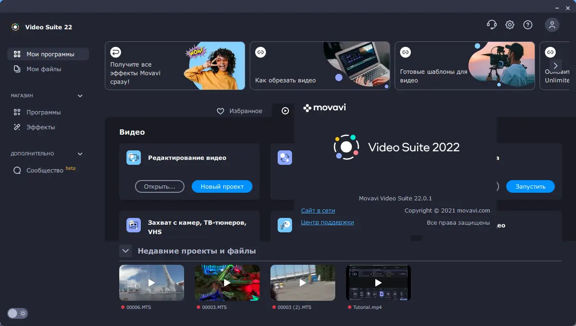Viewport: 576px width, 326px height.
Task: Create a Новый проект
Action: [x=222, y=186]
